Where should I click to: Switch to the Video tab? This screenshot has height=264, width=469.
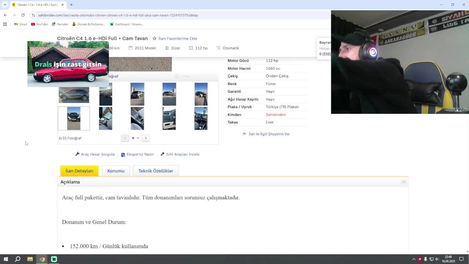(x=182, y=76)
